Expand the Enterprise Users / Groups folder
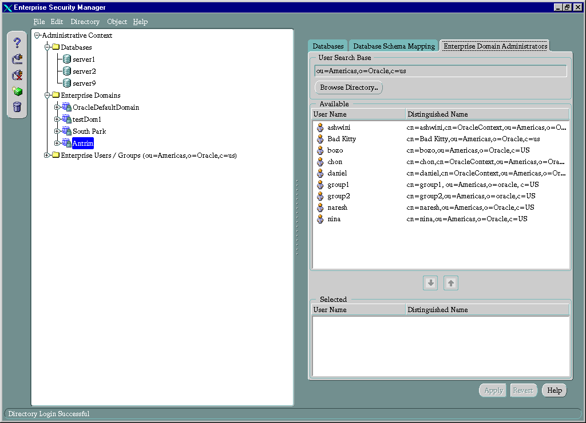 pos(47,155)
